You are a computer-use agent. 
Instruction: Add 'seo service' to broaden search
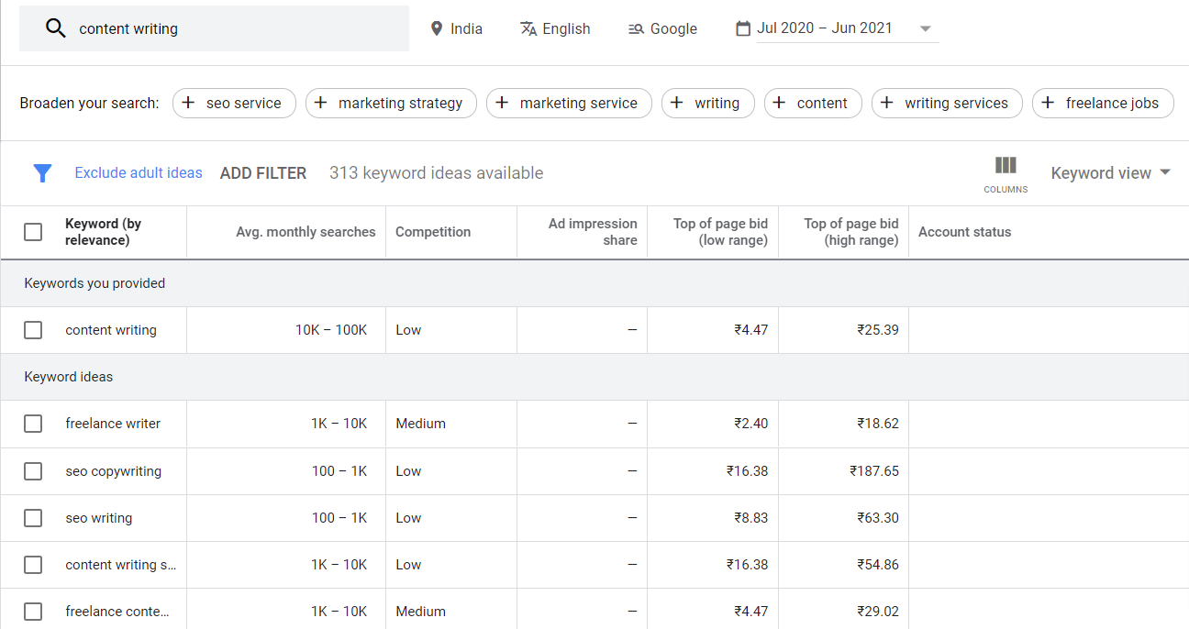point(234,104)
